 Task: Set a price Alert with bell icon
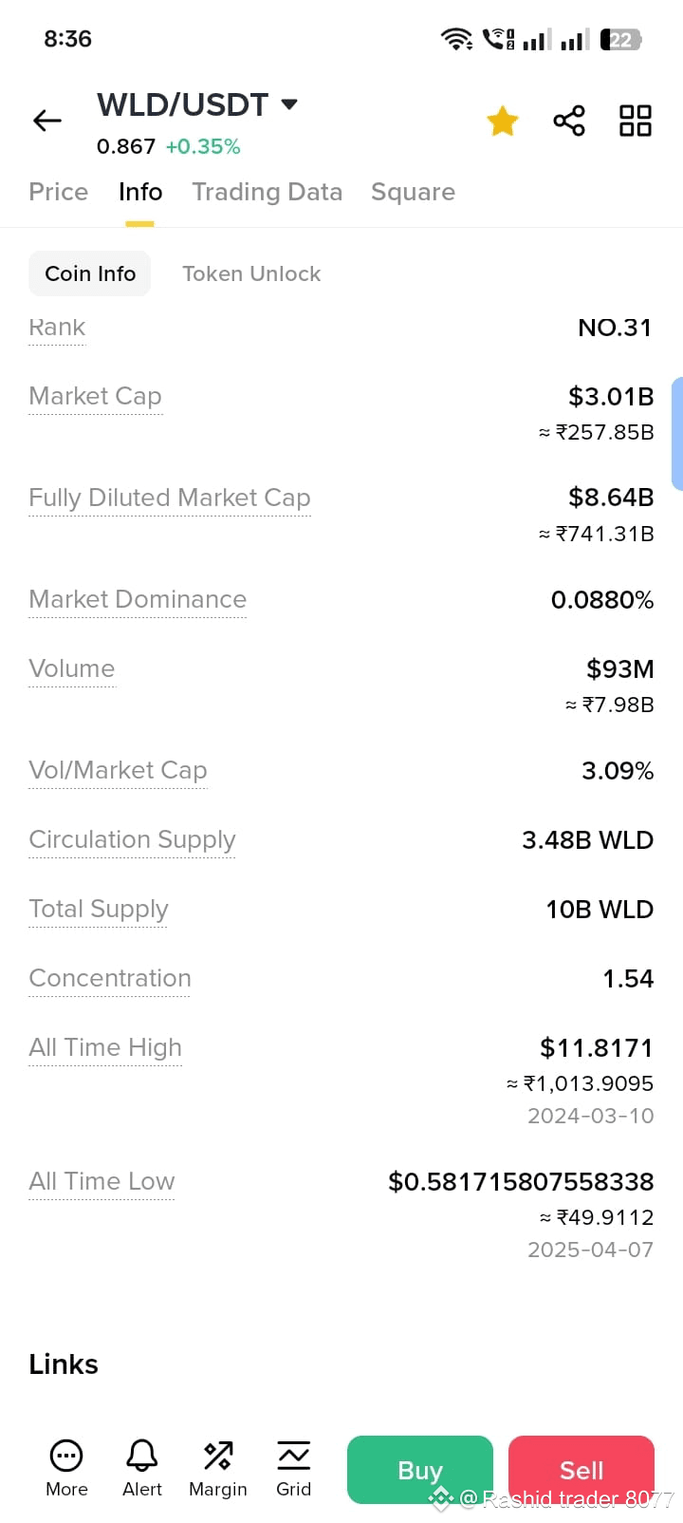142,1469
